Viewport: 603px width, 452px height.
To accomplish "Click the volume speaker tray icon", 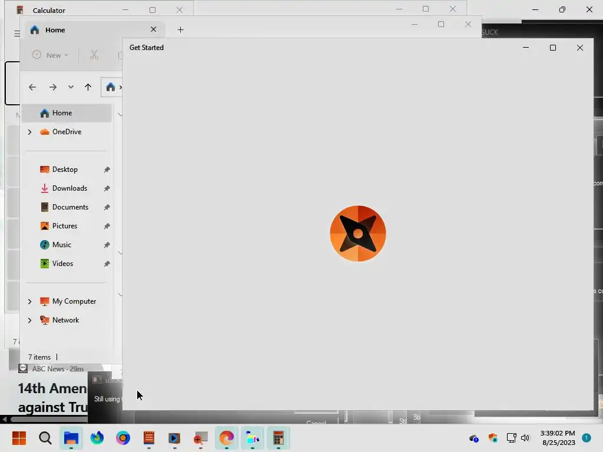I will 525,438.
